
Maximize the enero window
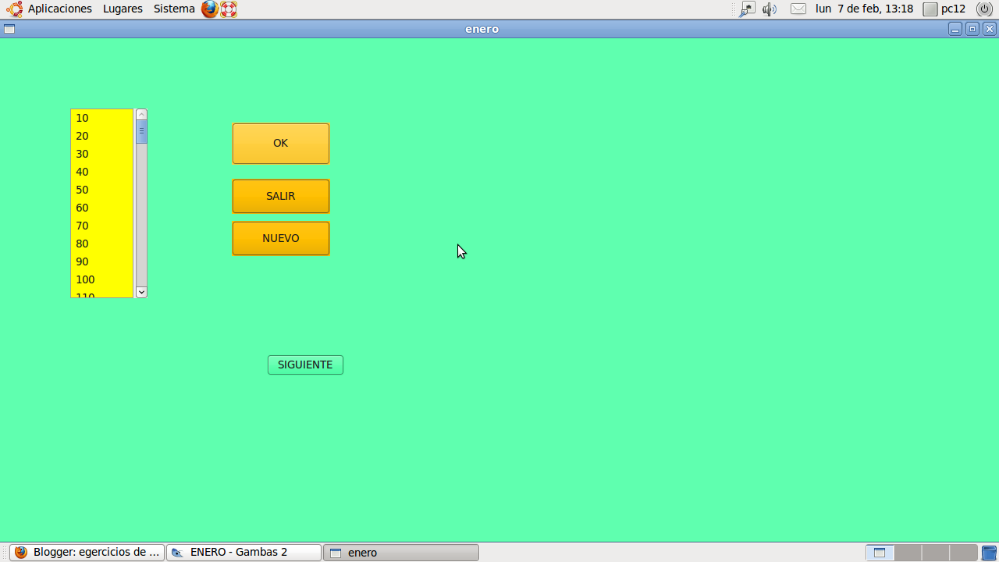click(x=972, y=29)
